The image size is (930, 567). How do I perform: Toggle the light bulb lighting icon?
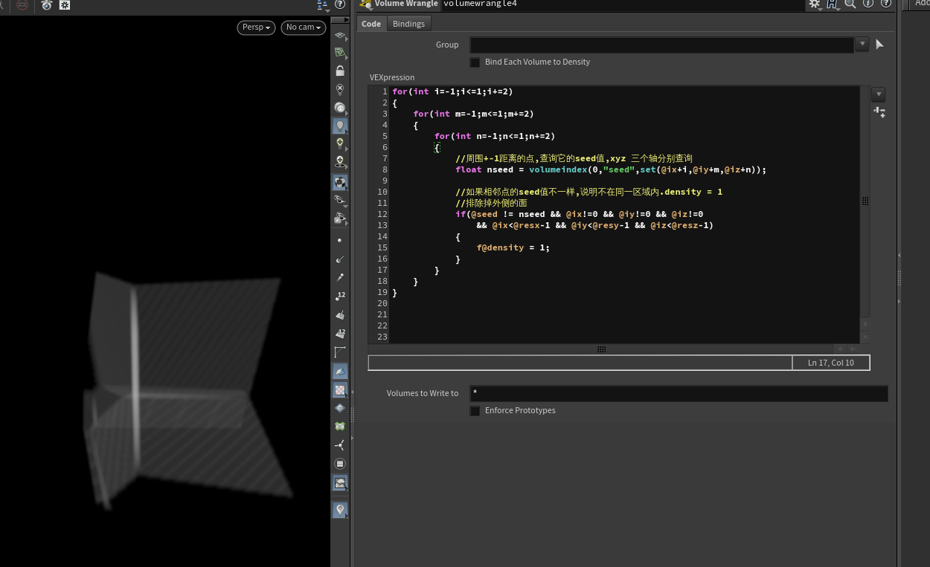click(x=340, y=126)
